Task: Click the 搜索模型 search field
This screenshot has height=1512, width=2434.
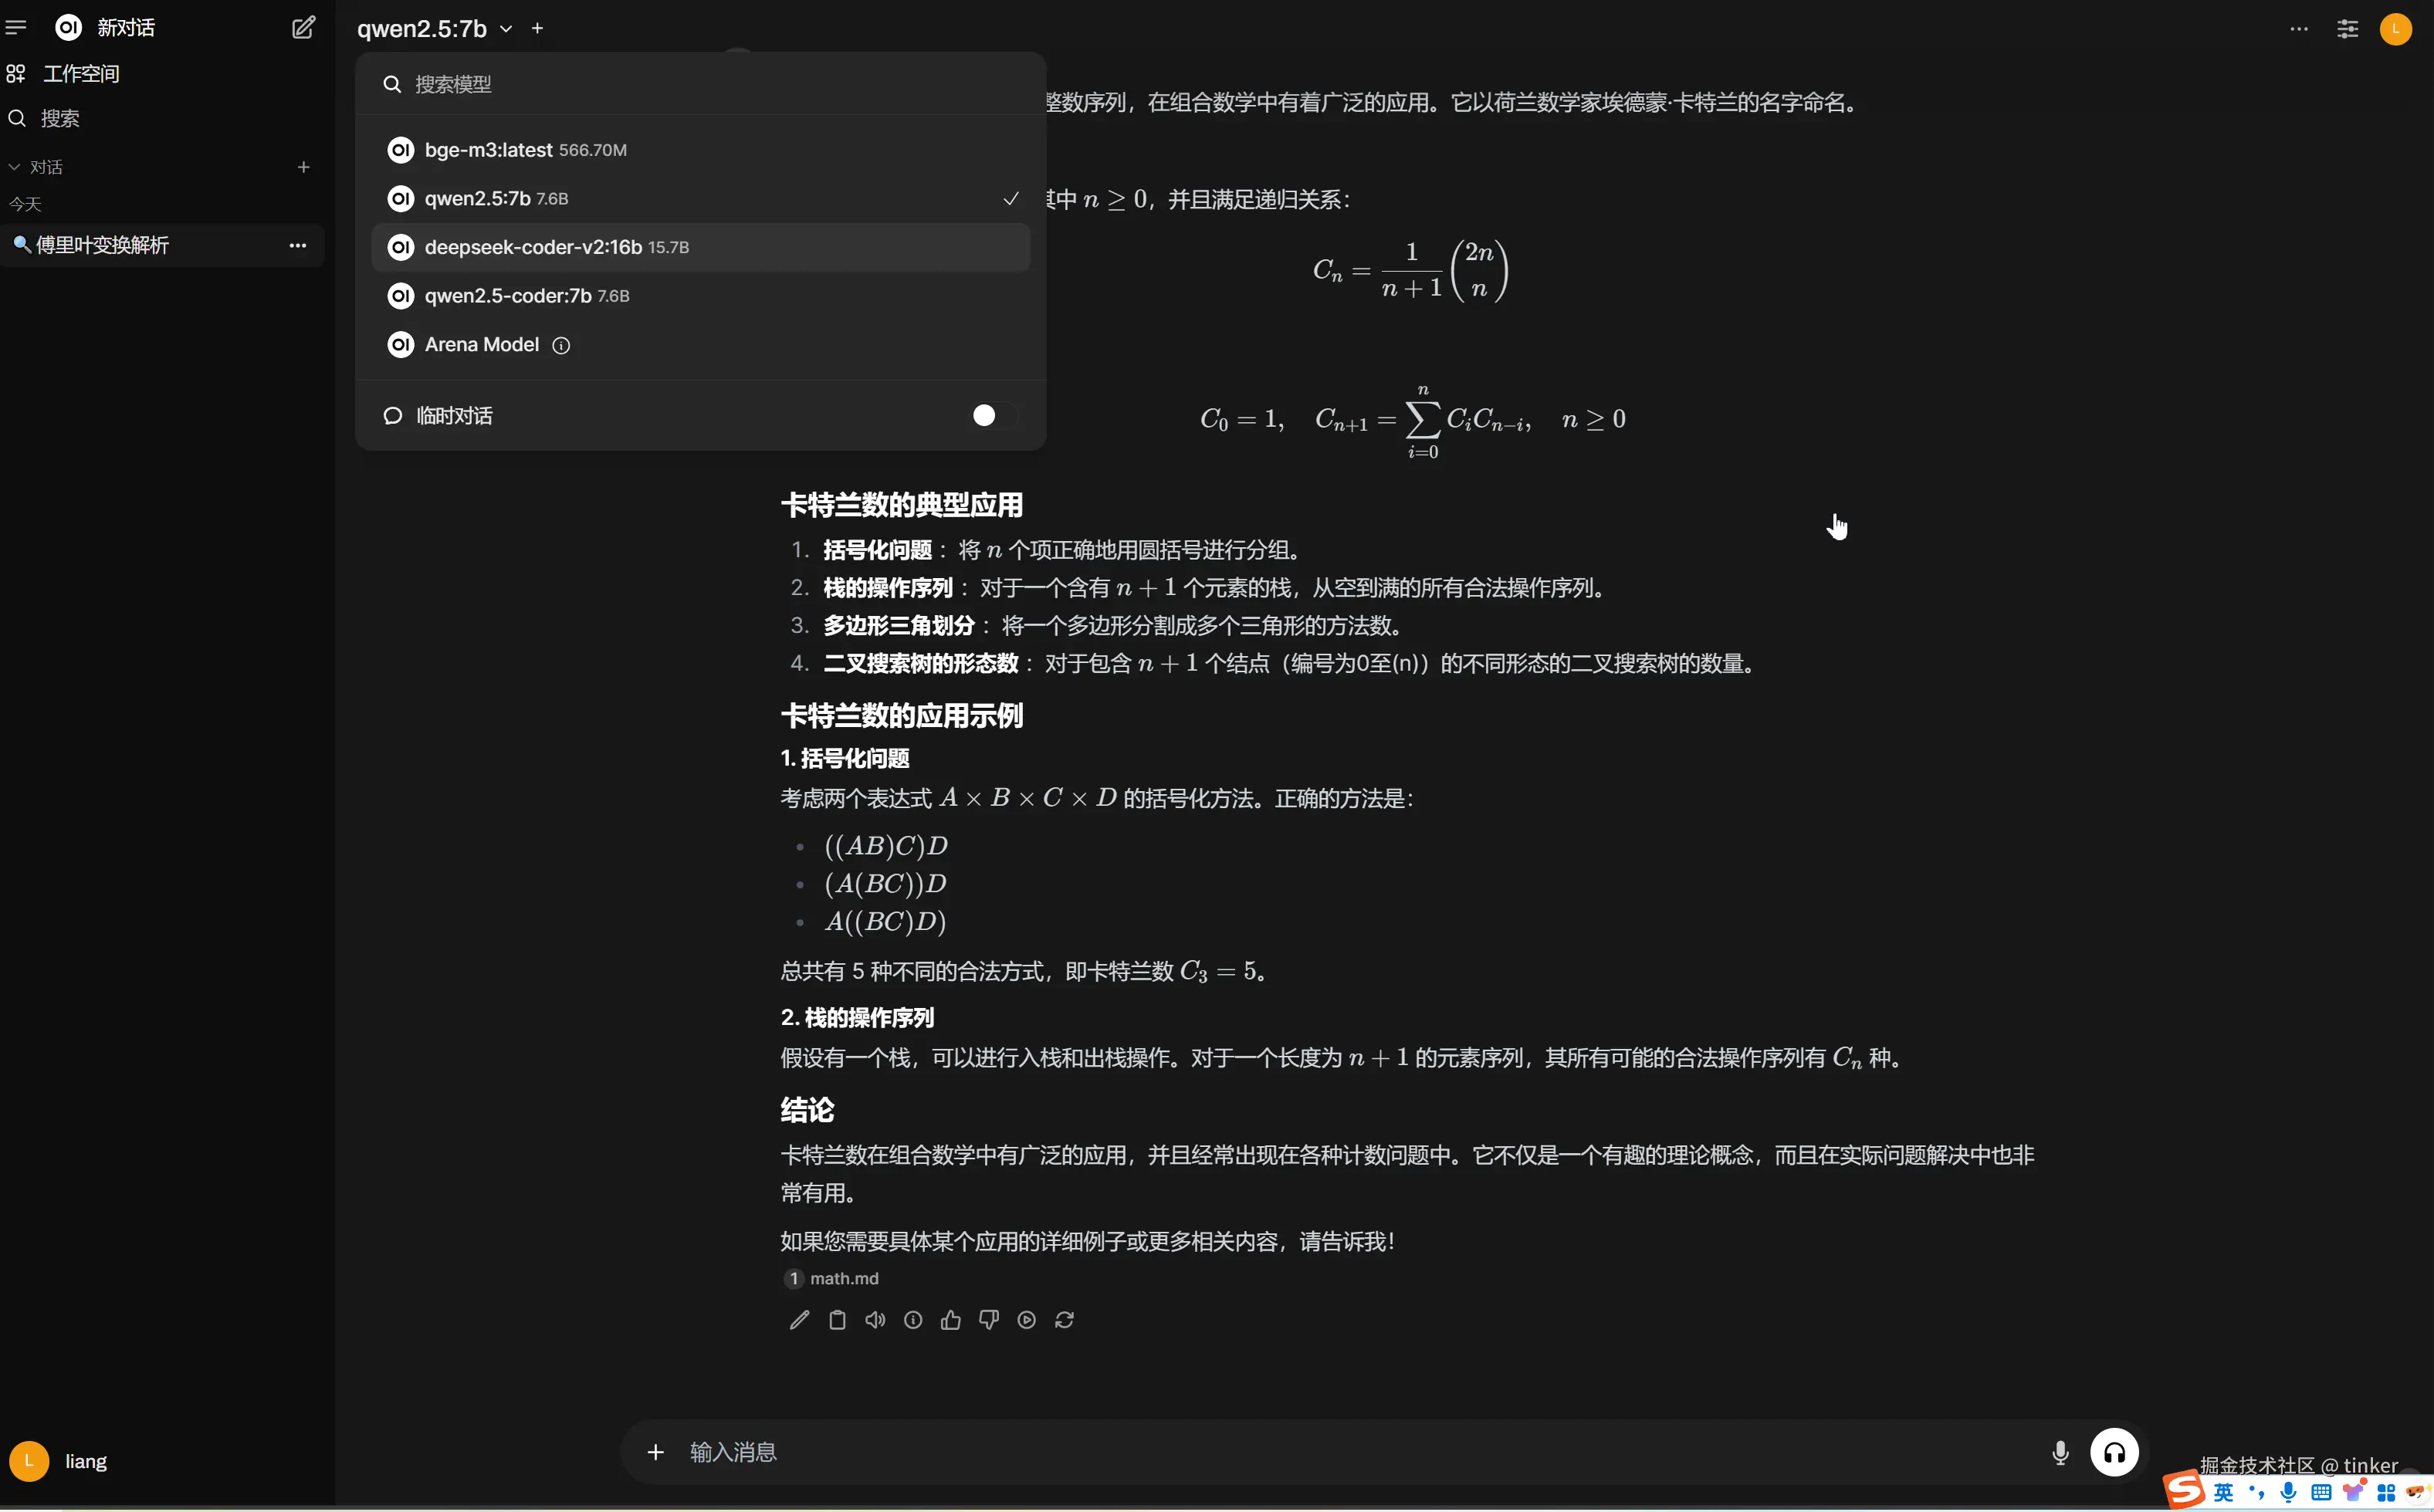Action: (x=700, y=84)
